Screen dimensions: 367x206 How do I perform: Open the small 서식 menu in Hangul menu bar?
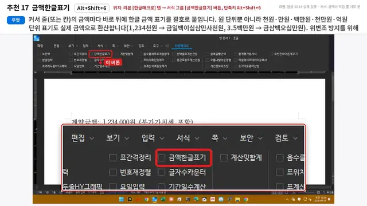pyautogui.click(x=100, y=46)
